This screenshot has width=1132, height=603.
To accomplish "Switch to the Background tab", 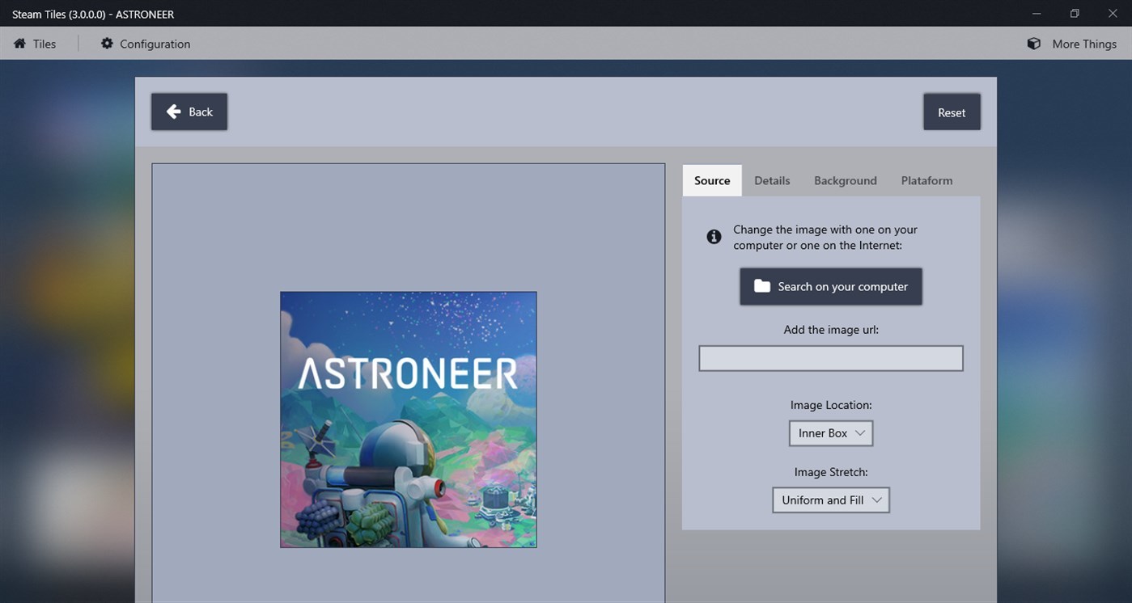I will tap(845, 180).
